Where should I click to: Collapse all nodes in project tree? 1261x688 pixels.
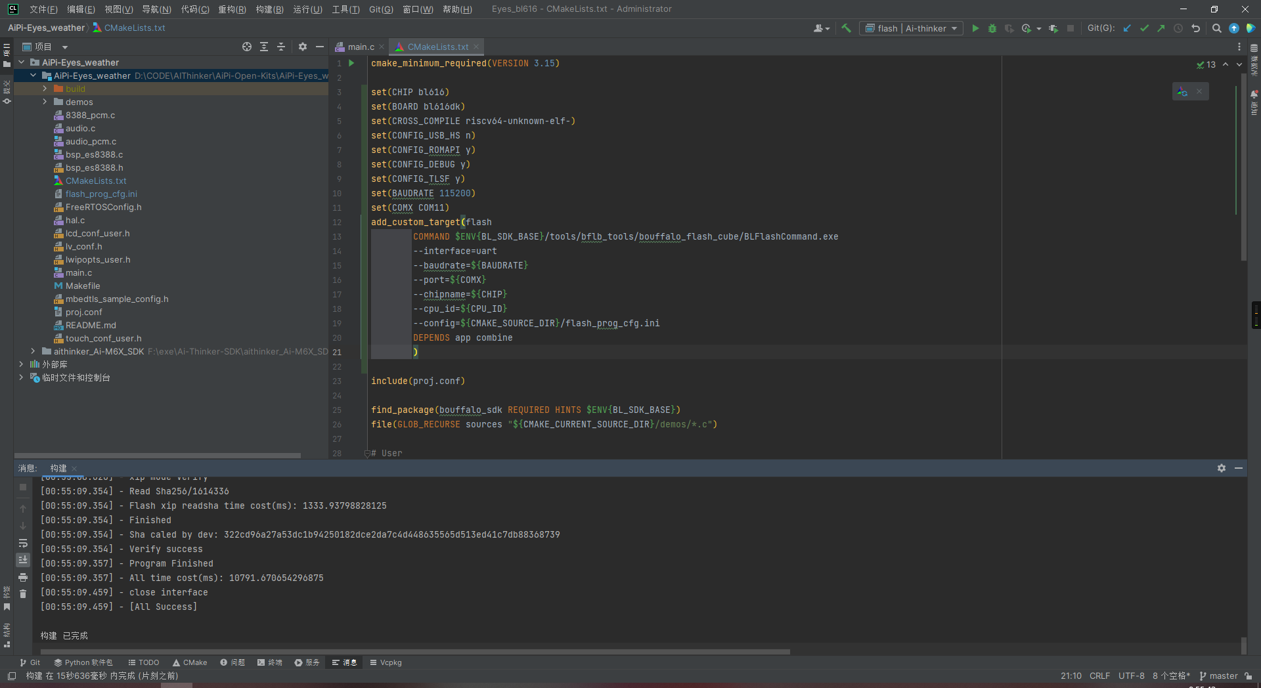pos(281,47)
